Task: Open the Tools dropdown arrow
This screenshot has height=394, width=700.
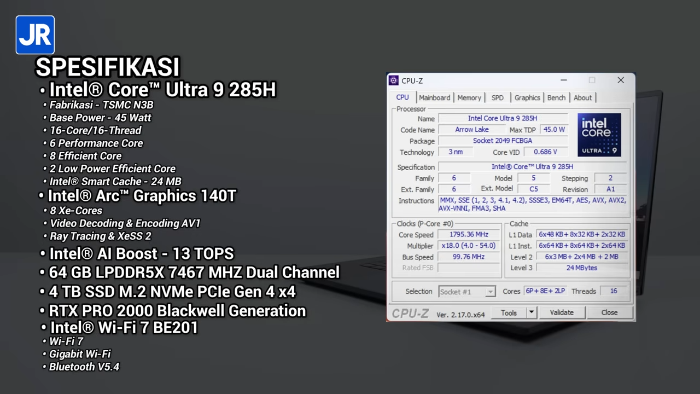Action: (531, 312)
